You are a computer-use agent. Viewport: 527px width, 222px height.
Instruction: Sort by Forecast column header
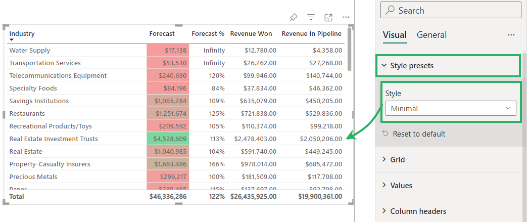click(x=162, y=34)
